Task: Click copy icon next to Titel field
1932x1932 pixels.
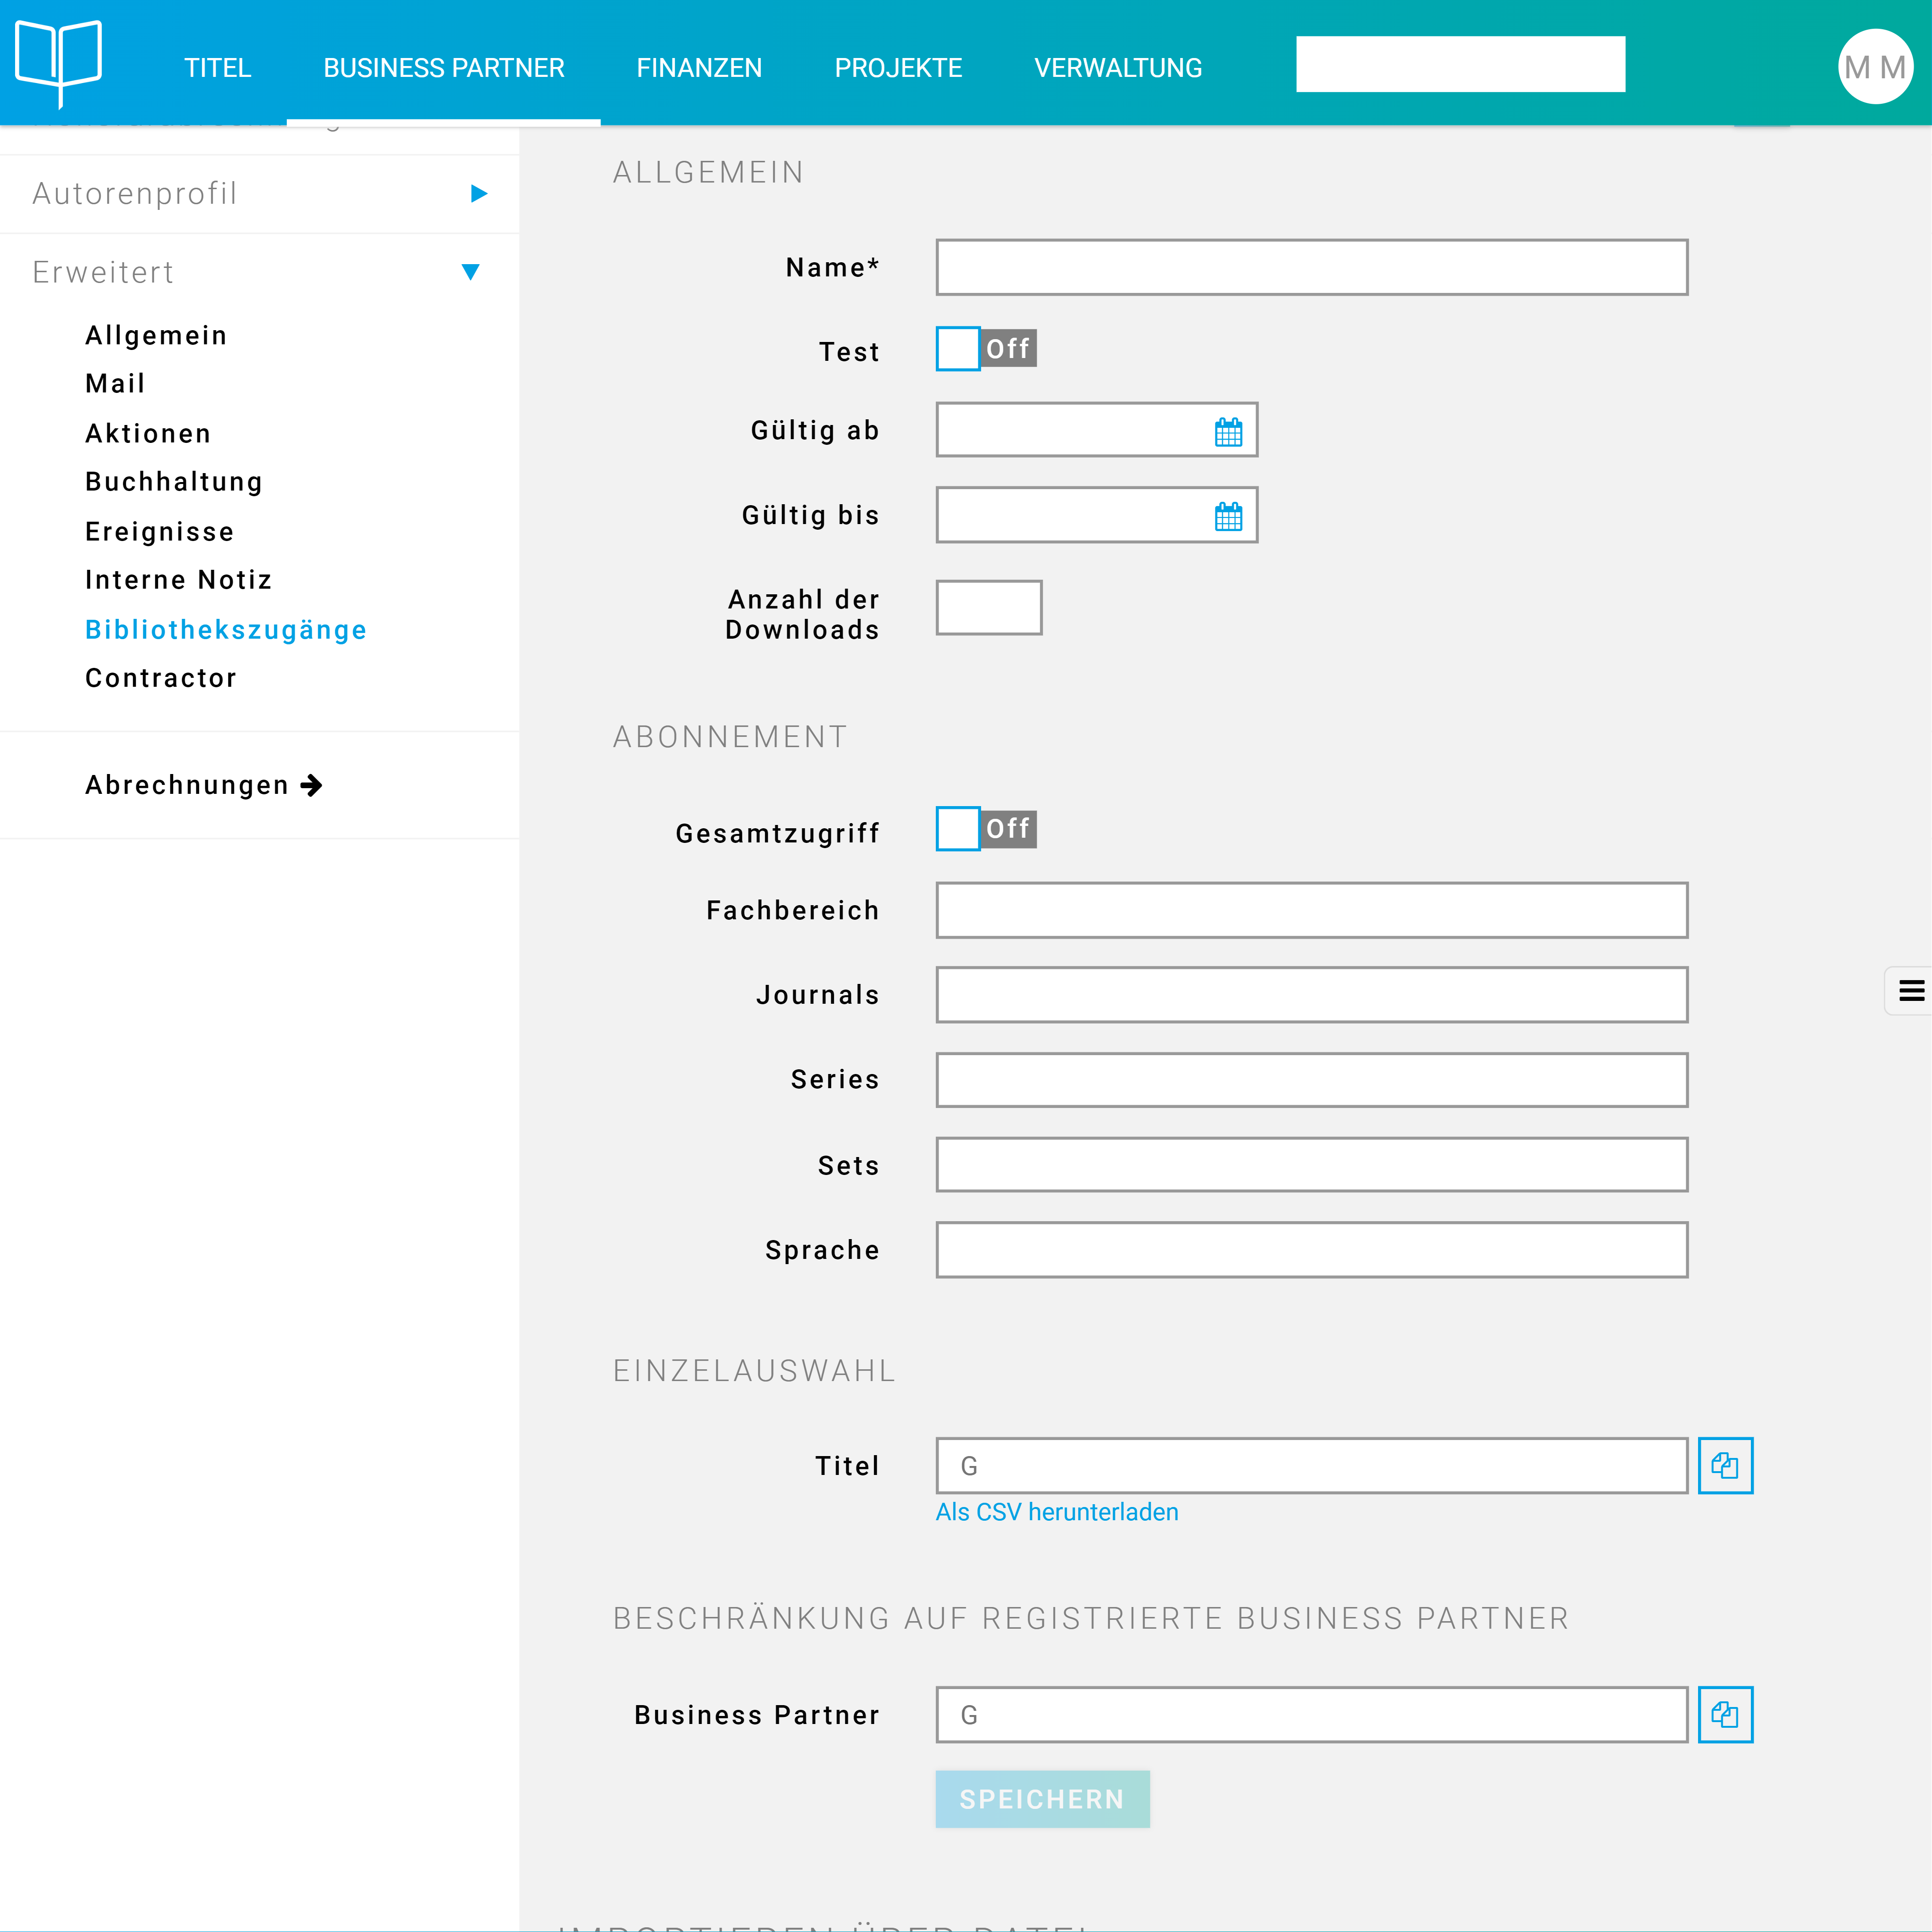Action: click(1725, 1466)
